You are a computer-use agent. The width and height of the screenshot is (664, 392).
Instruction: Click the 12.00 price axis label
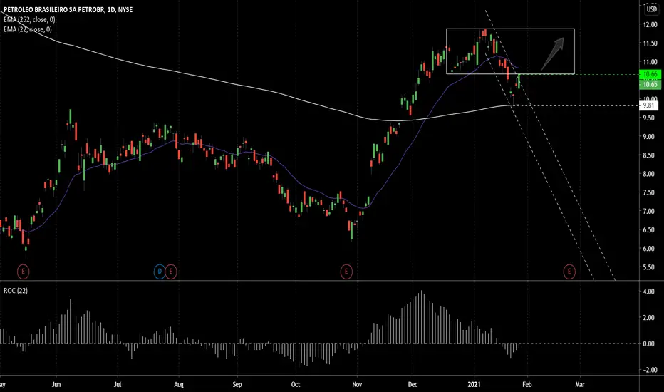click(650, 24)
